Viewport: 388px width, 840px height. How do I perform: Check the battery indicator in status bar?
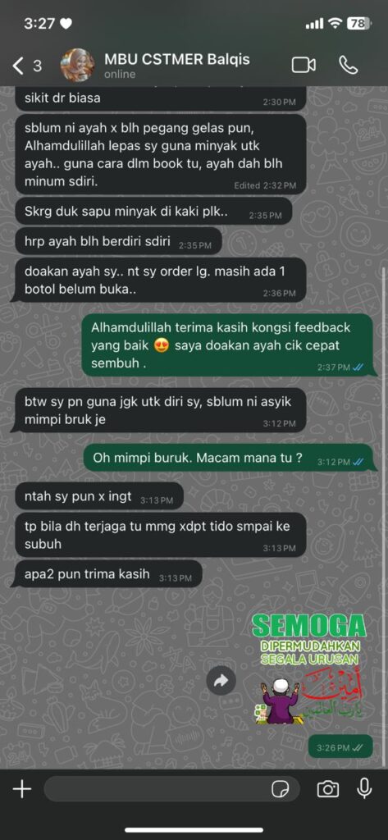[358, 23]
